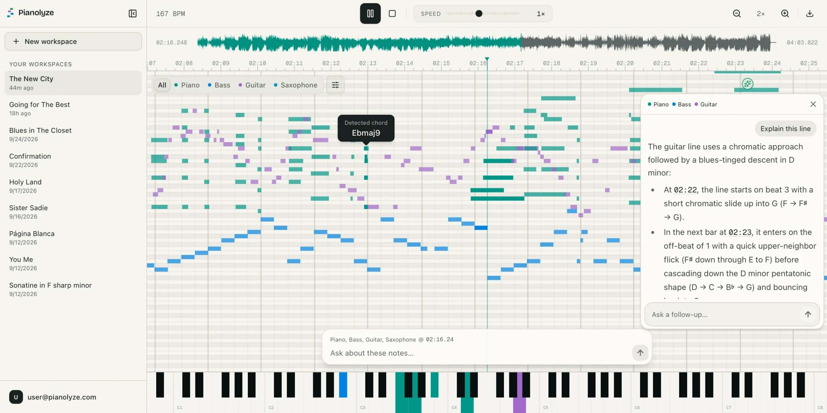
Task: Send the follow-up question
Action: click(808, 314)
